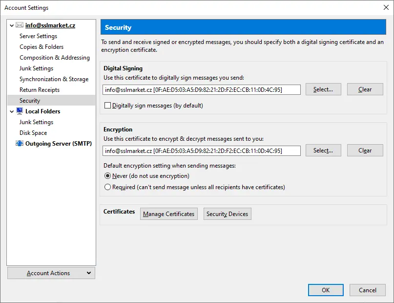
Task: Select Never do not use encryption
Action: click(x=107, y=176)
